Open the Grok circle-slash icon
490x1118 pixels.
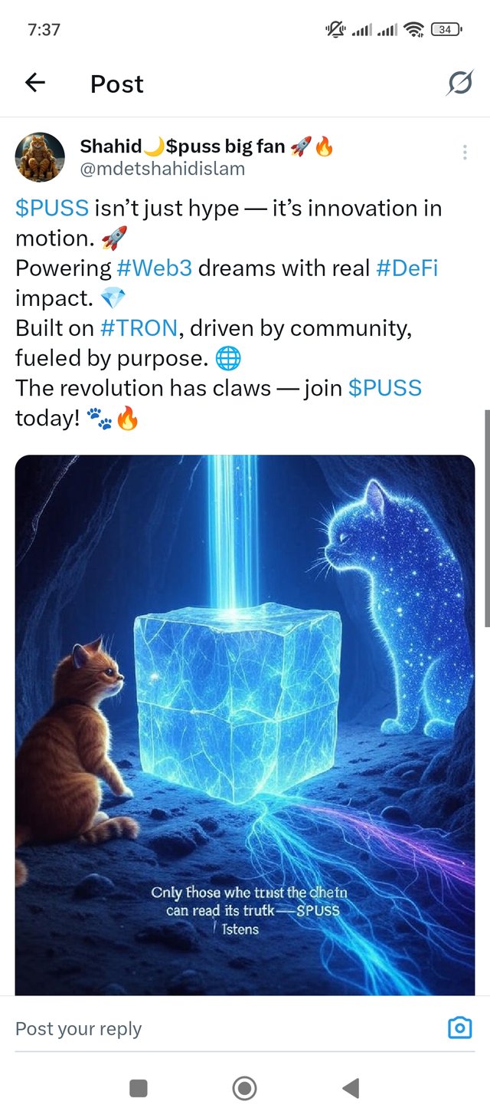[459, 83]
